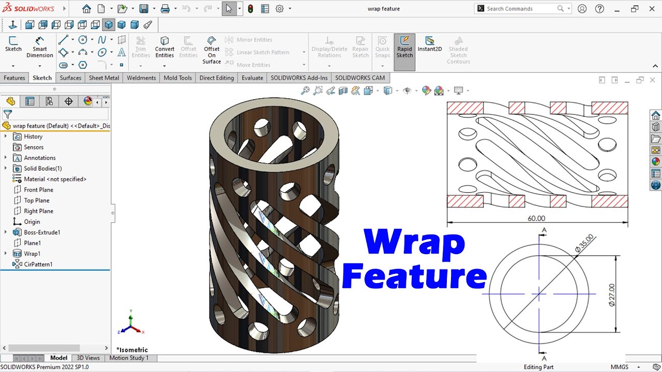Image resolution: width=662 pixels, height=372 pixels.
Task: Click Zoom to Fit magnifier icon
Action: click(x=306, y=90)
